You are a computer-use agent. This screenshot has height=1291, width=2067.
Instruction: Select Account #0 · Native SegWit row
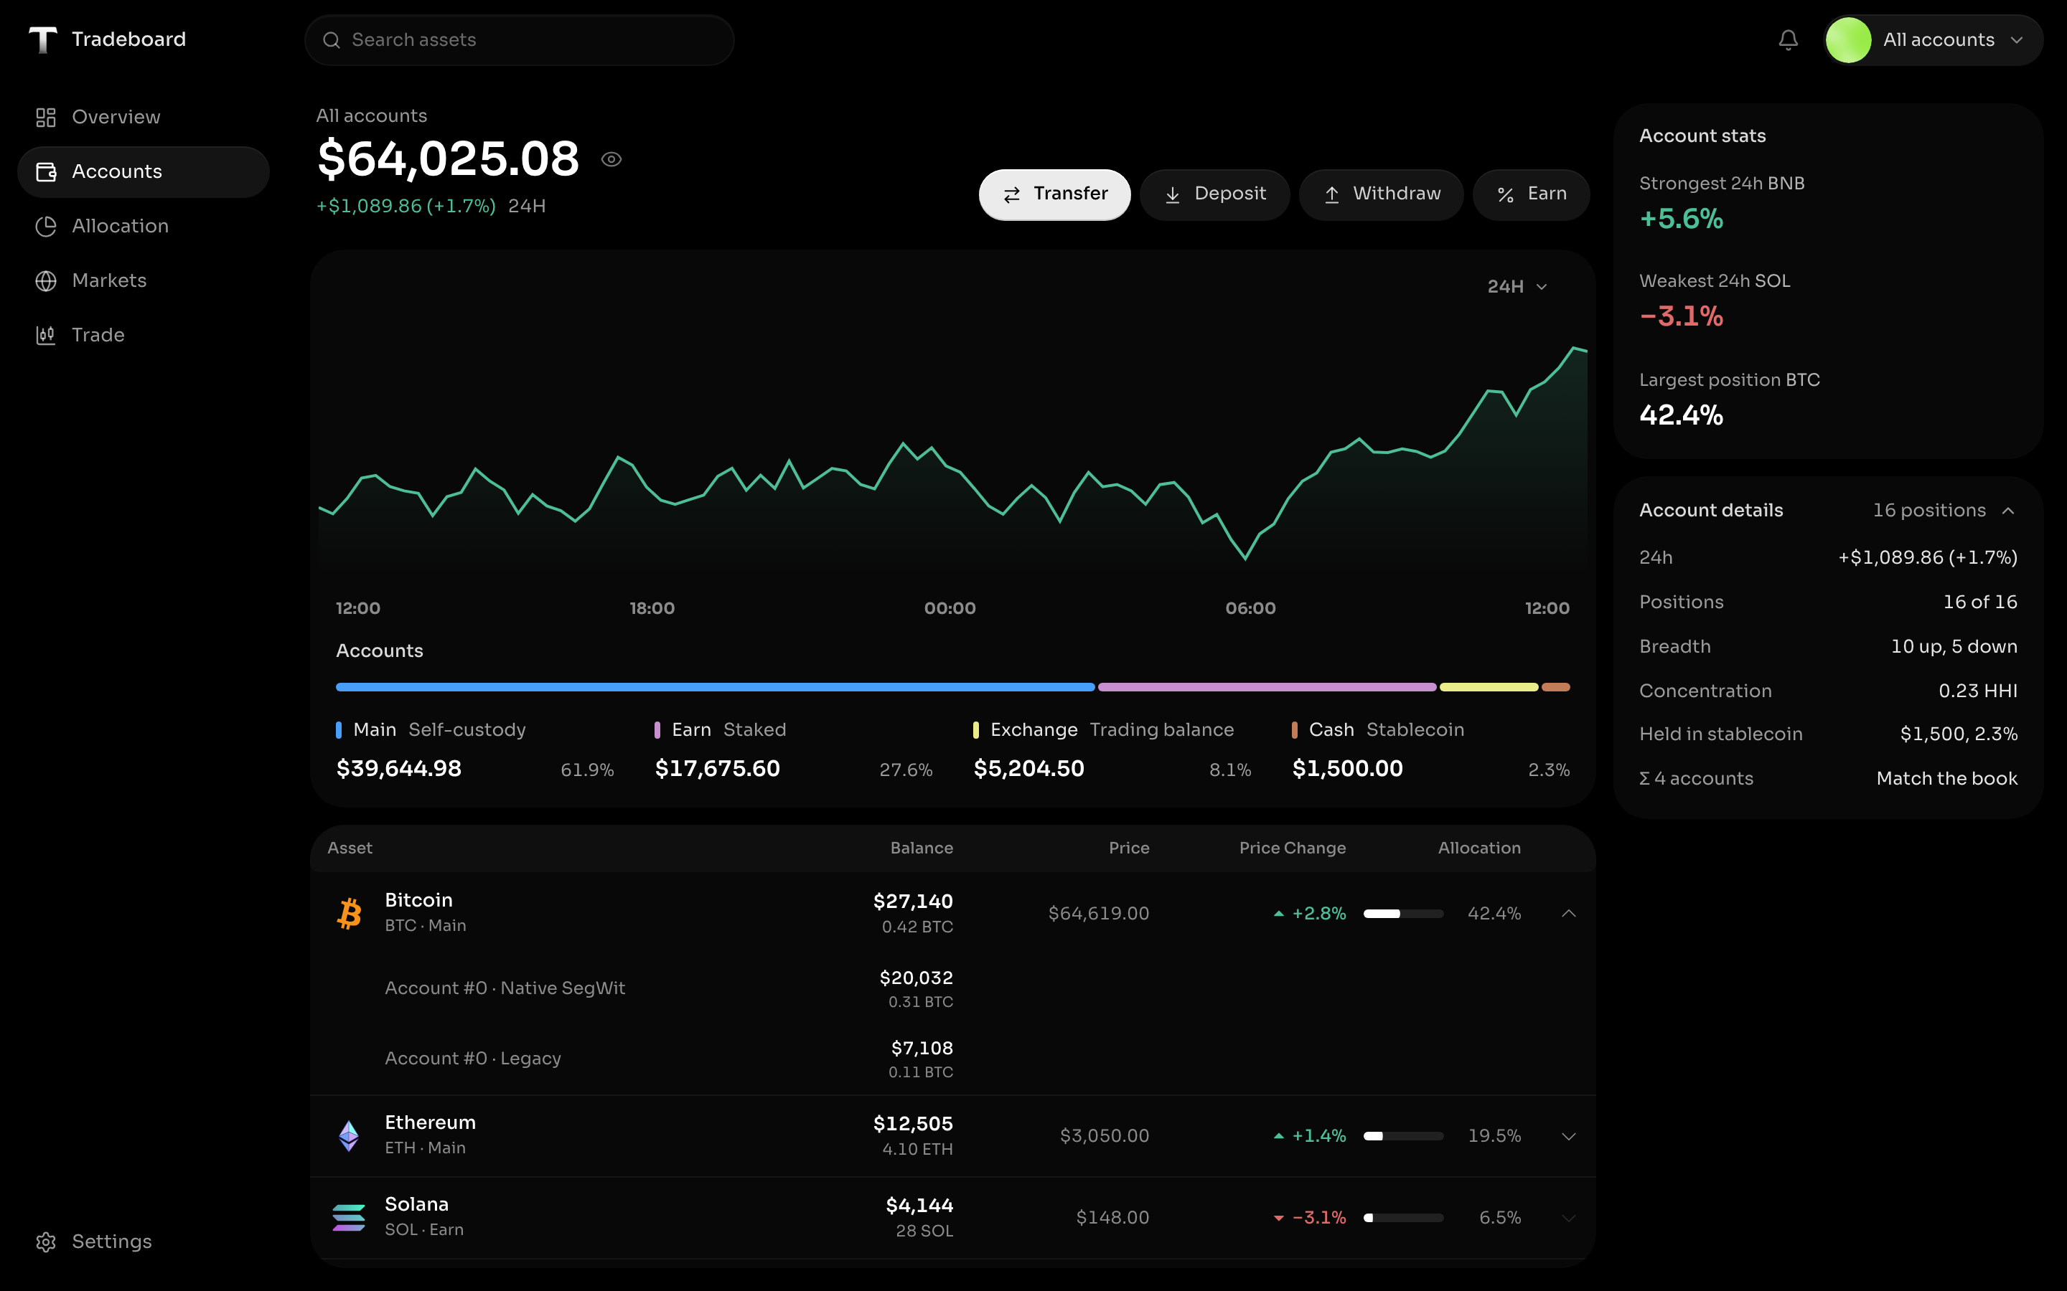[x=953, y=989]
